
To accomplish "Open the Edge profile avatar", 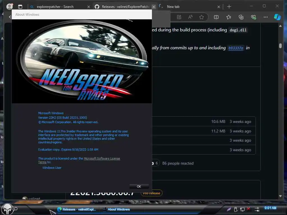I will click(x=10, y=7).
